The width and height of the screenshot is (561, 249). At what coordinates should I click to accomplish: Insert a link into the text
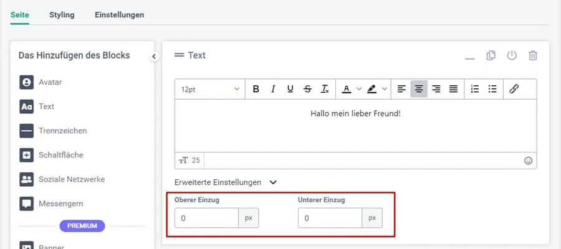[514, 89]
